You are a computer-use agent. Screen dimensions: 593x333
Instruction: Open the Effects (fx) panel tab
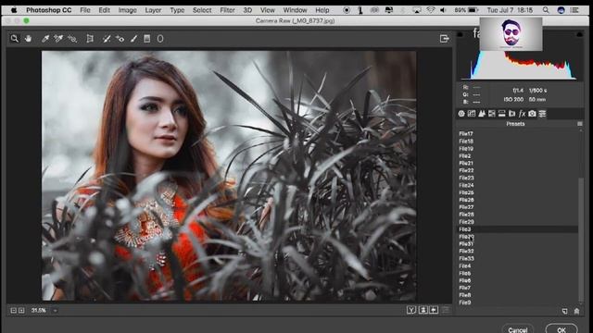522,114
